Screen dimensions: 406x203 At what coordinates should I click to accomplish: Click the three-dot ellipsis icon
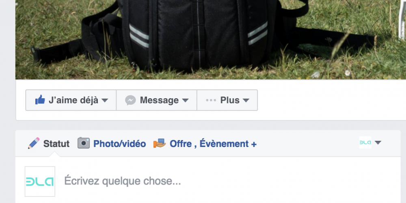click(211, 100)
